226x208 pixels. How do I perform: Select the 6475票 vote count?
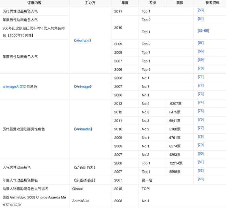[x=180, y=112]
